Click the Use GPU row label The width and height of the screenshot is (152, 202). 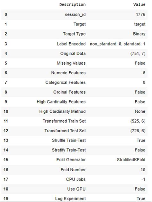tap(76, 189)
